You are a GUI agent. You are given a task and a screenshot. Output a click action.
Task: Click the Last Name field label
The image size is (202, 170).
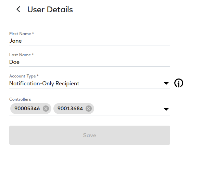(20, 55)
